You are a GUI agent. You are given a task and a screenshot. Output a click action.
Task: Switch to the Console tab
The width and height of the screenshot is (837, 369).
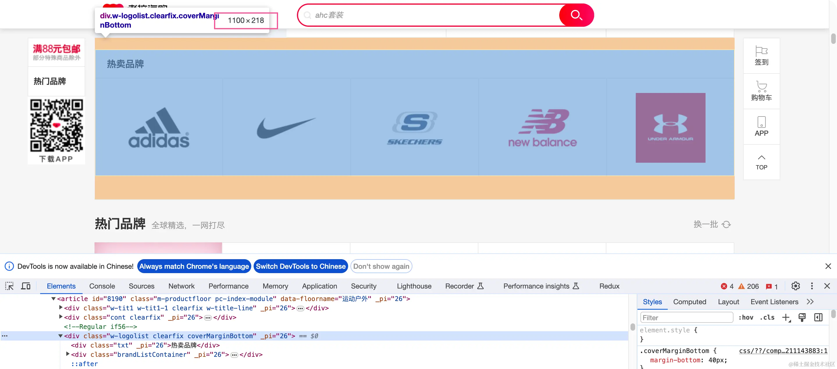102,286
